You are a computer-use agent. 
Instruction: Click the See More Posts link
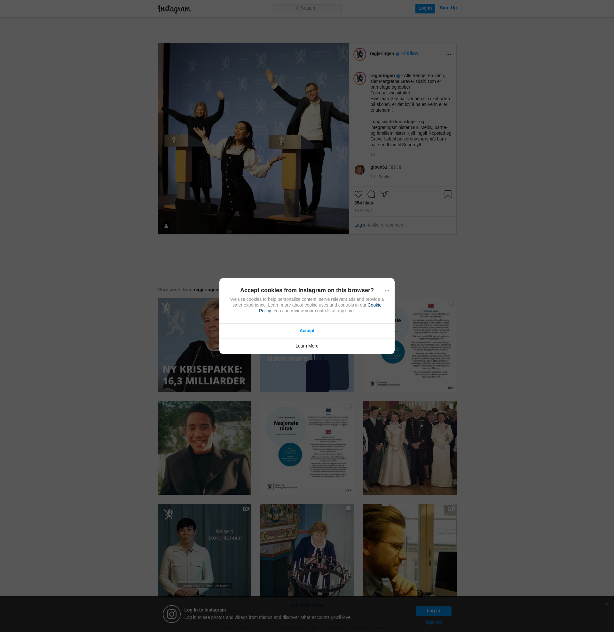[x=307, y=605]
